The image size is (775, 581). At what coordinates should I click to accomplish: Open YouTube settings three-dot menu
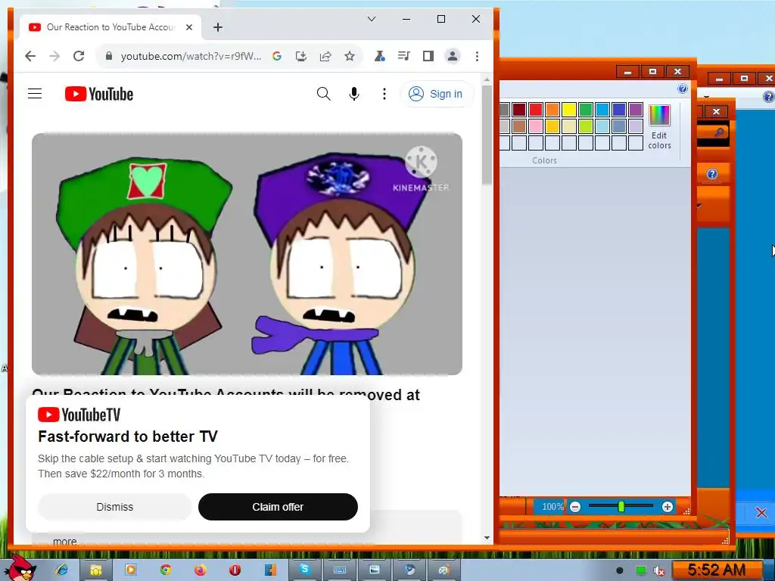coord(384,93)
